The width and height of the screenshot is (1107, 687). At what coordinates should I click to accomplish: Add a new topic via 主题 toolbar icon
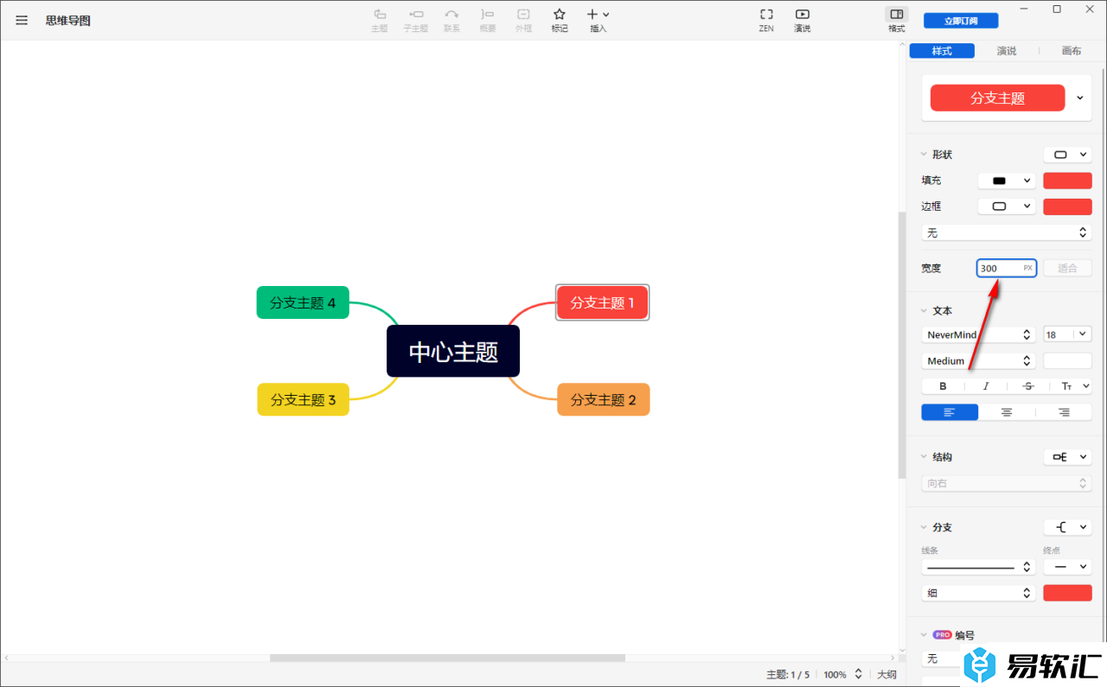tap(380, 20)
